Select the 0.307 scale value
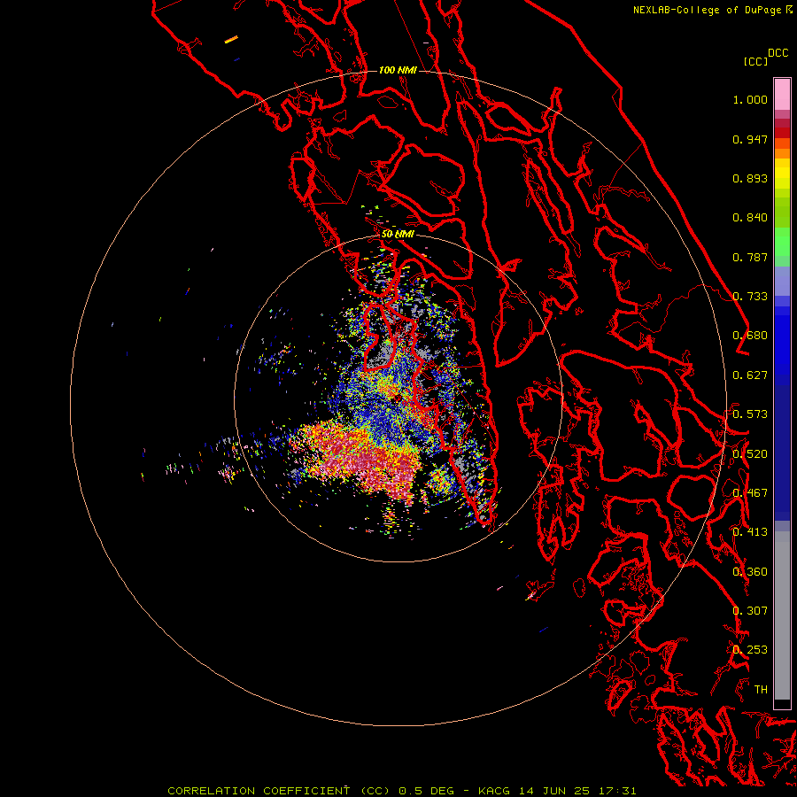 click(750, 611)
